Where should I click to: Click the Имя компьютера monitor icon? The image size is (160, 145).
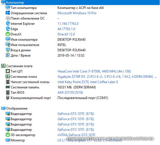pos(8,39)
